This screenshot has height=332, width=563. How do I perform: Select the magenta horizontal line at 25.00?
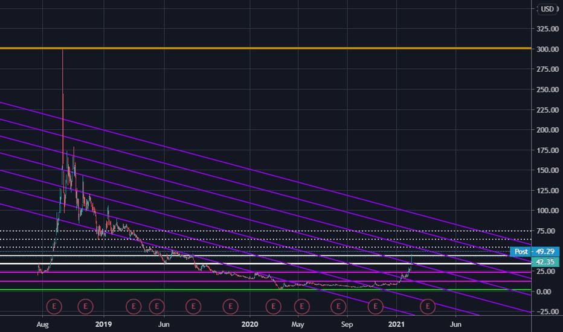[266, 272]
